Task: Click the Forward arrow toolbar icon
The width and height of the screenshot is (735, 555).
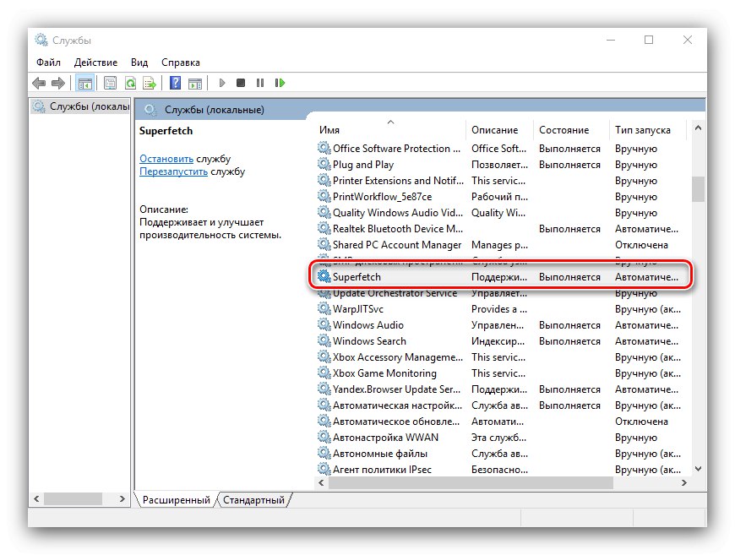Action: click(58, 84)
